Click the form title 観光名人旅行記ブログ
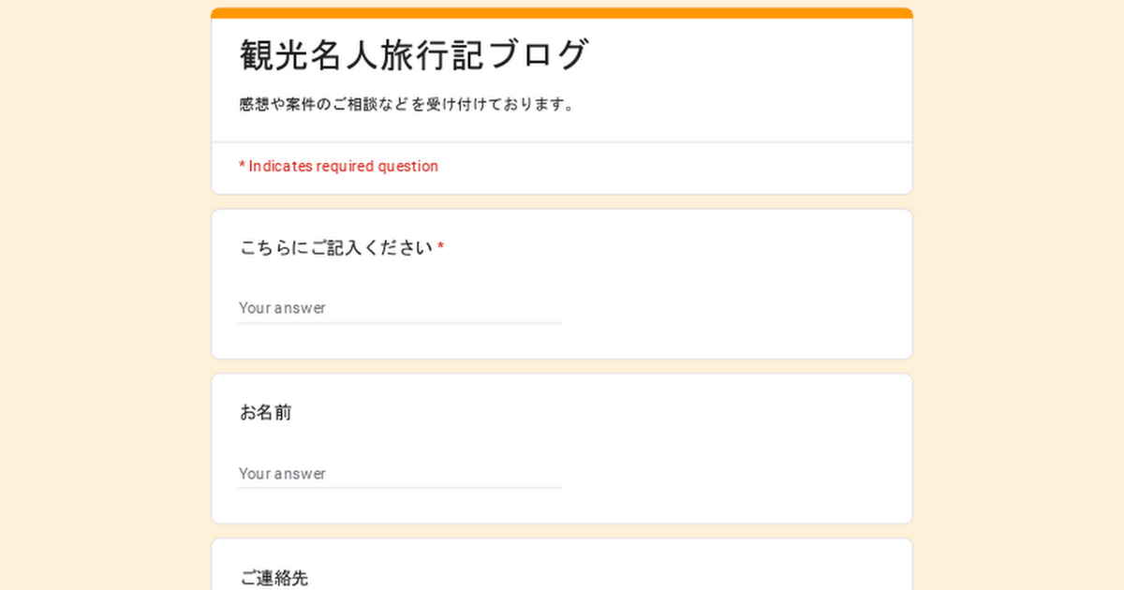 pos(414,54)
